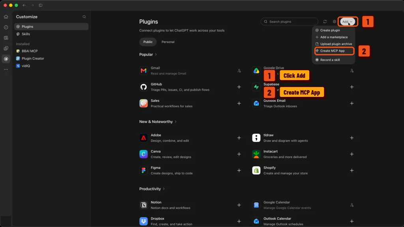Click the GitHub plugin icon
The image size is (404, 227).
tap(144, 87)
